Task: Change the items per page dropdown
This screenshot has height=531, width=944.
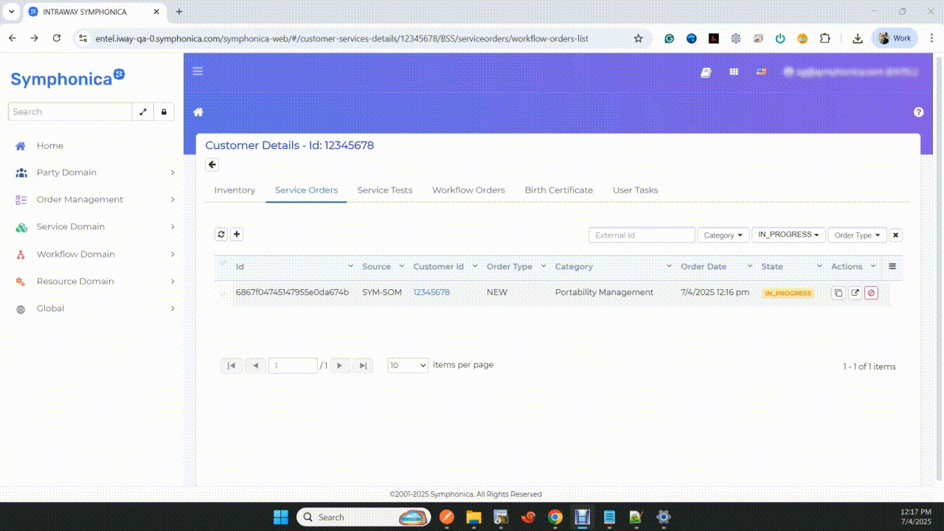Action: [x=408, y=366]
